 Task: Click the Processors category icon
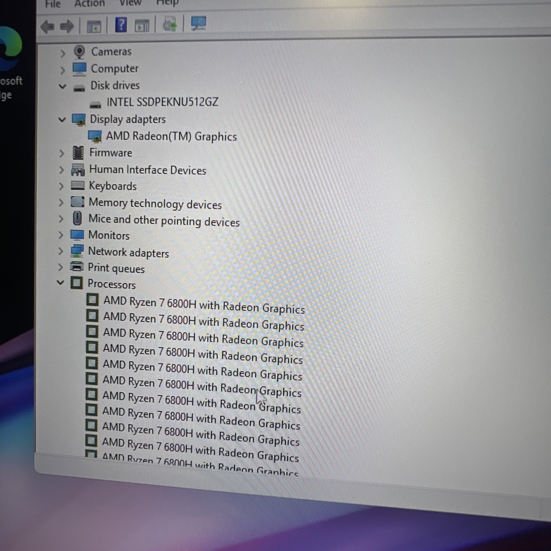coord(76,283)
